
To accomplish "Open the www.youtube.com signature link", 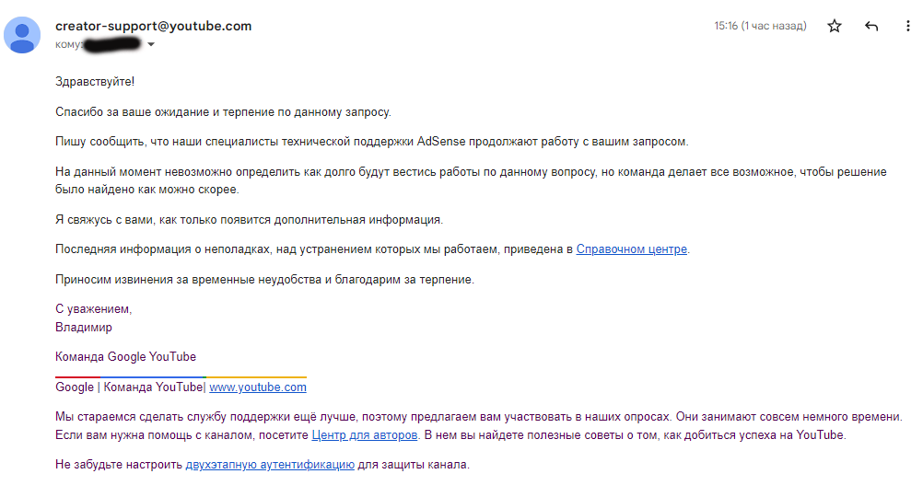I will (258, 387).
